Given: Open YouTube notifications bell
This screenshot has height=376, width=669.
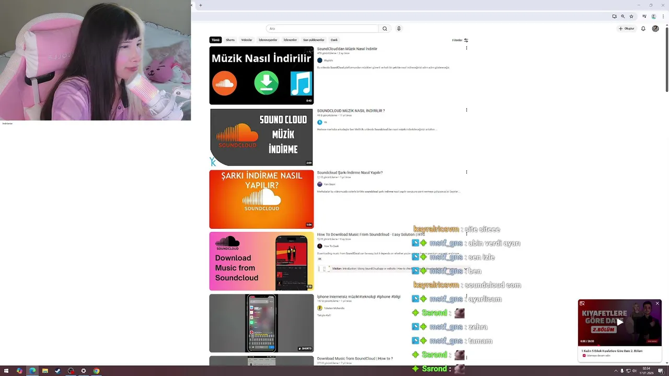Looking at the screenshot, I should [643, 29].
